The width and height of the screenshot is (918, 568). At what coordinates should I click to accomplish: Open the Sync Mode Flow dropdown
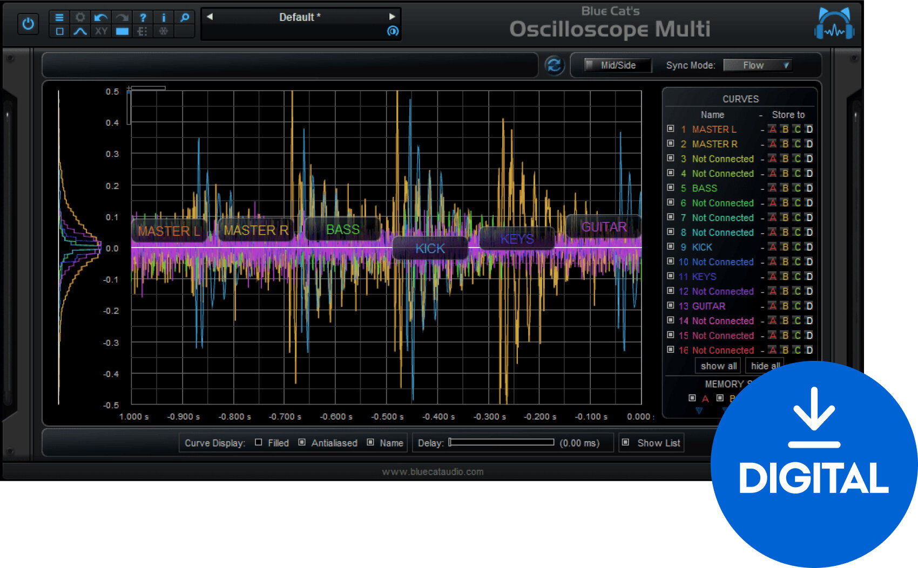pos(757,65)
